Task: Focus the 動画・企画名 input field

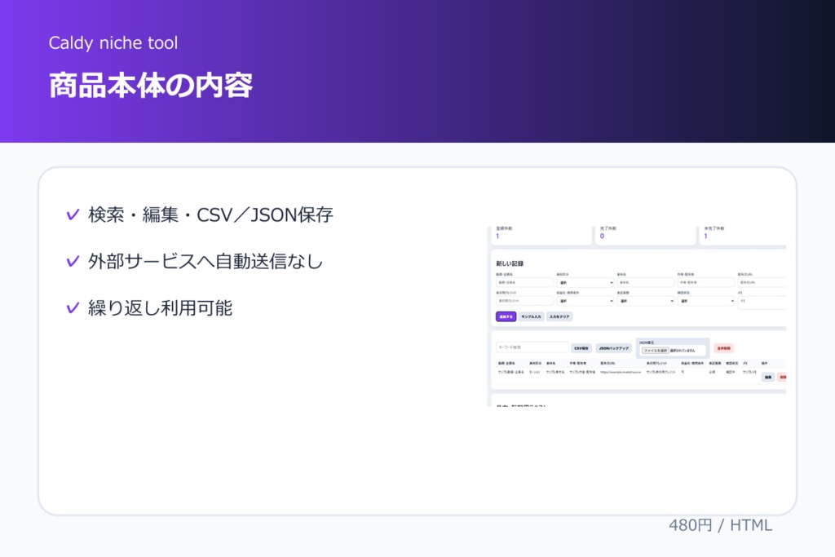Action: [524, 282]
